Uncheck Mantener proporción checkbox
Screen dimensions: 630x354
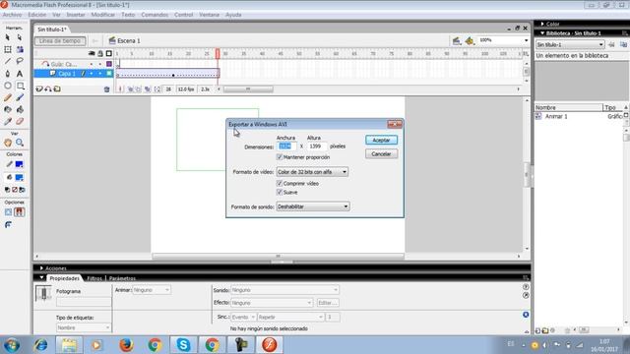[280, 157]
